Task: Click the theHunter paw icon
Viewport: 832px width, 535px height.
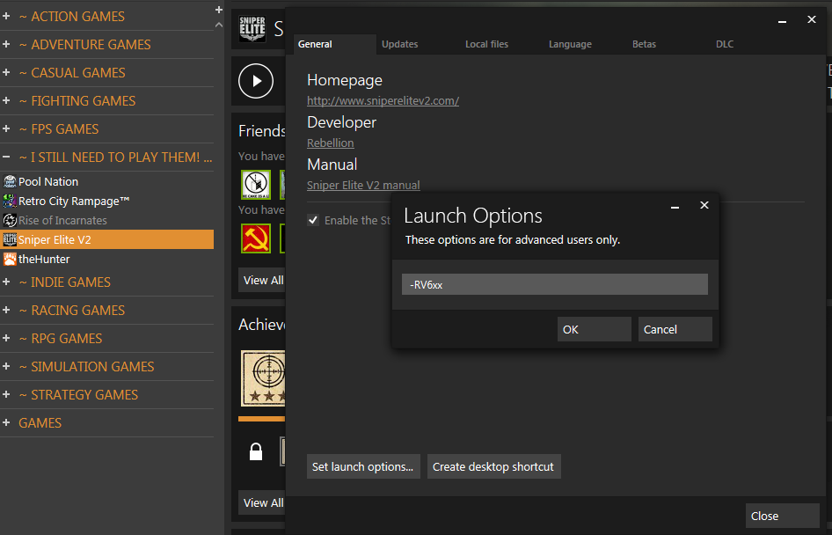Action: [10, 259]
